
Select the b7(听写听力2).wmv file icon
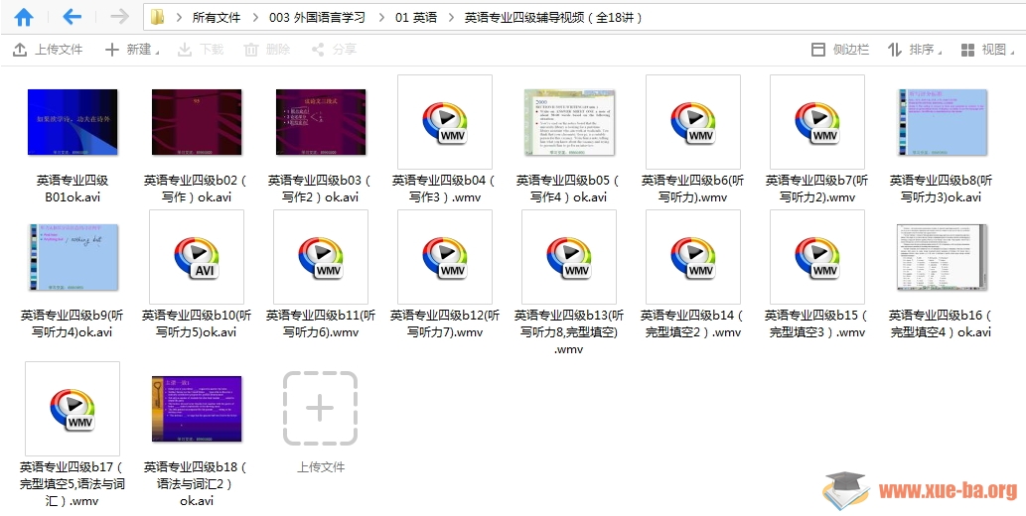817,122
